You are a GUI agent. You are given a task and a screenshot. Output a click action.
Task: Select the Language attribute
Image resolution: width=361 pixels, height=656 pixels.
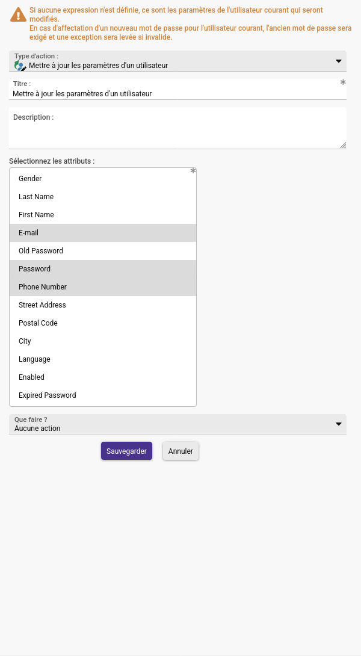pyautogui.click(x=102, y=359)
